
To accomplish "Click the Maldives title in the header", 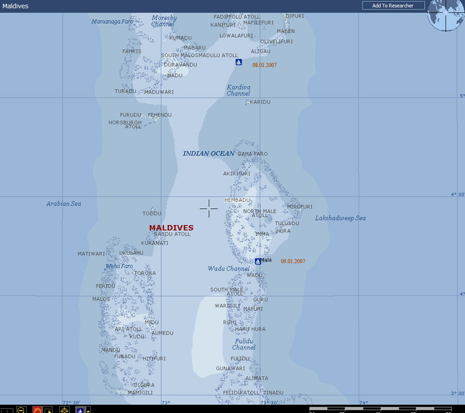I will pos(15,6).
